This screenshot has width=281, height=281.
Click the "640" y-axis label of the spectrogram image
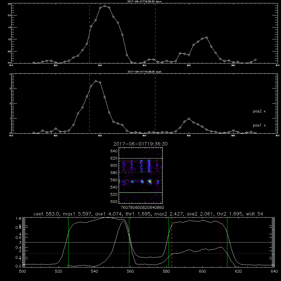point(114,151)
